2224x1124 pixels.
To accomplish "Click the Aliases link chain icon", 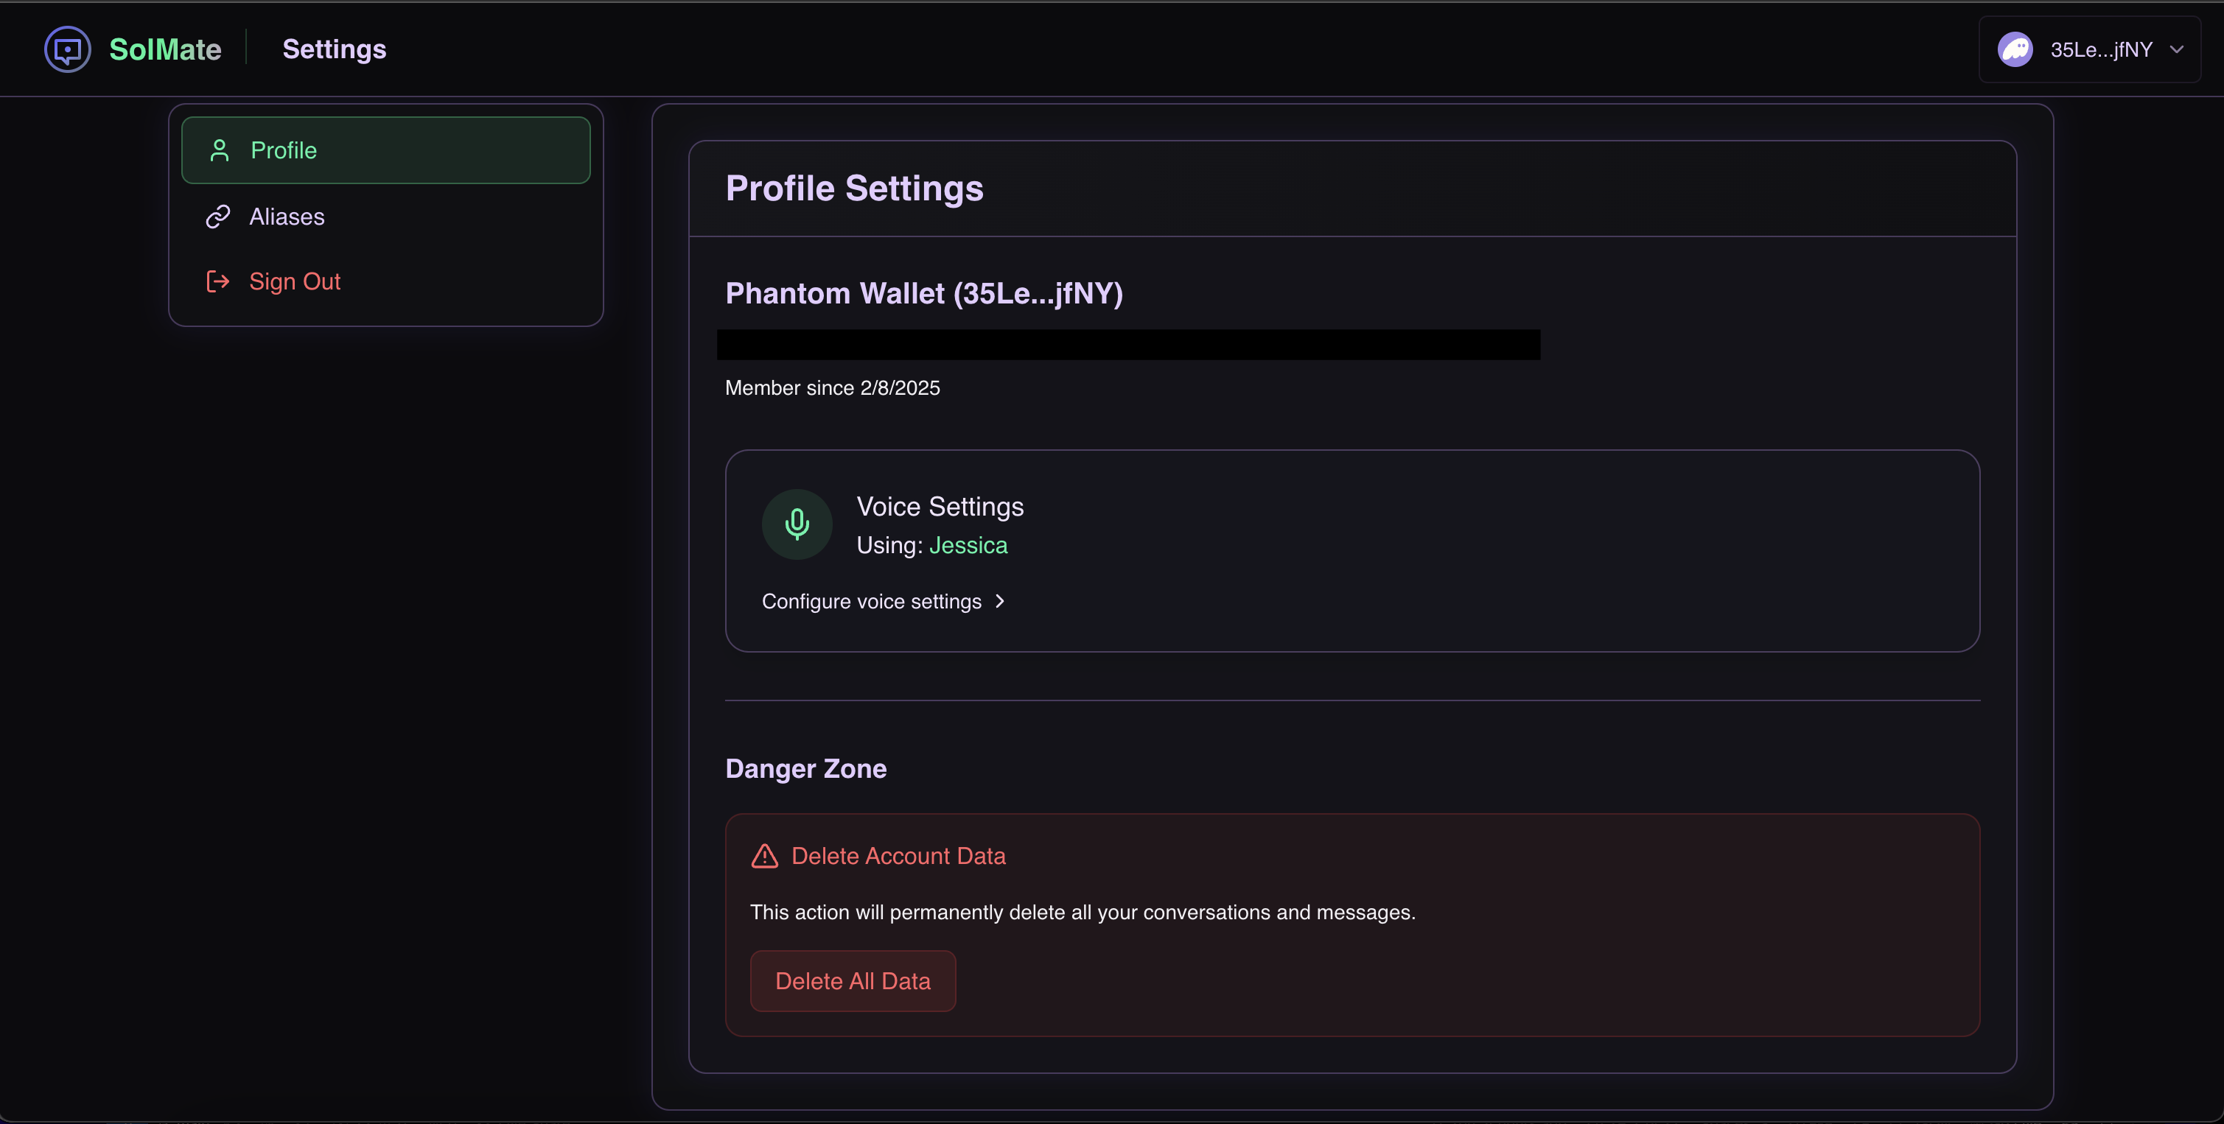I will pos(217,217).
